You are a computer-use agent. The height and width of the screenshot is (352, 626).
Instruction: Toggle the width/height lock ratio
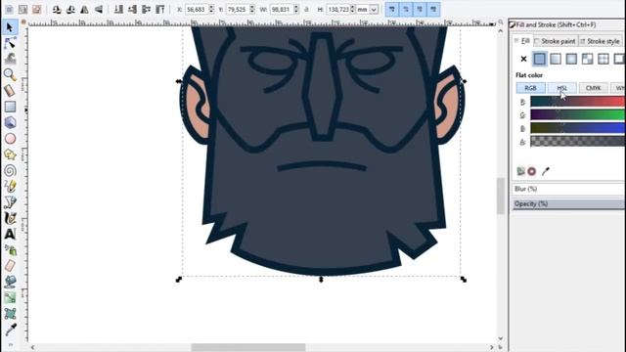306,9
